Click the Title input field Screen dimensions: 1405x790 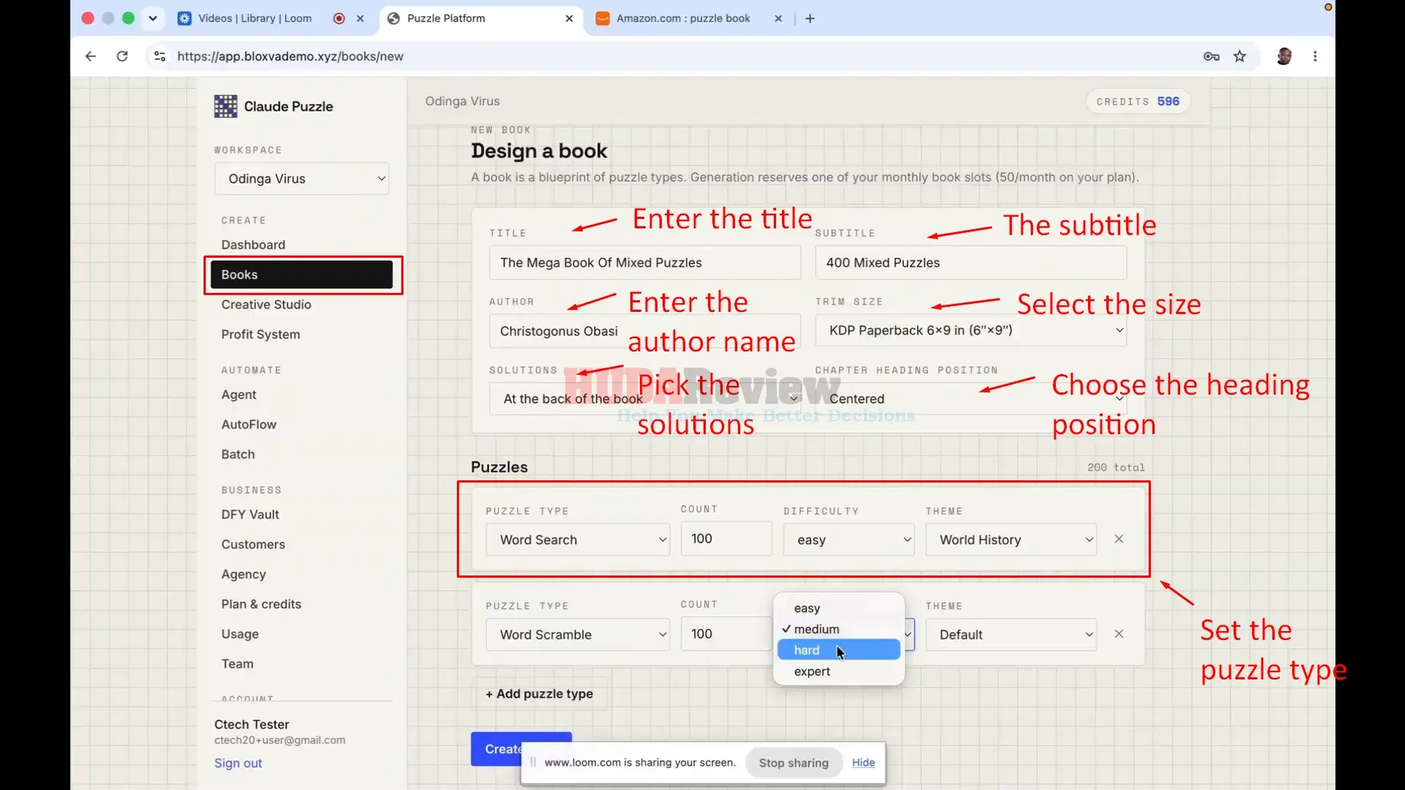[x=645, y=263]
